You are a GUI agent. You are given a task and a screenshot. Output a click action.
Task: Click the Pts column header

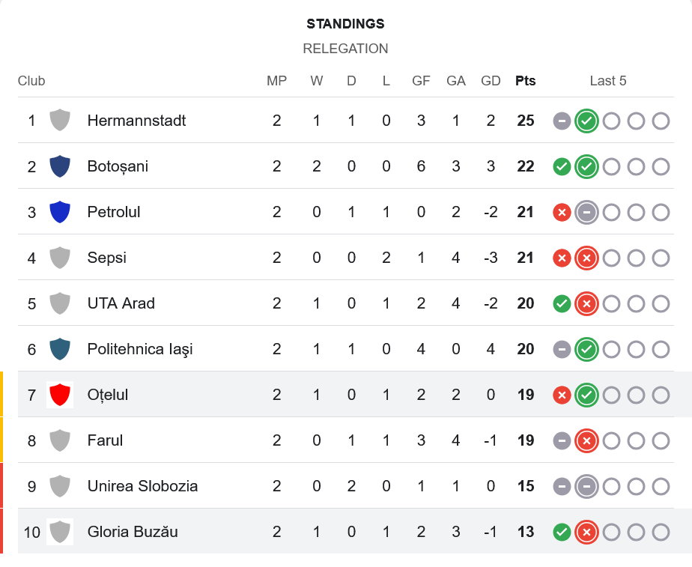pyautogui.click(x=525, y=81)
